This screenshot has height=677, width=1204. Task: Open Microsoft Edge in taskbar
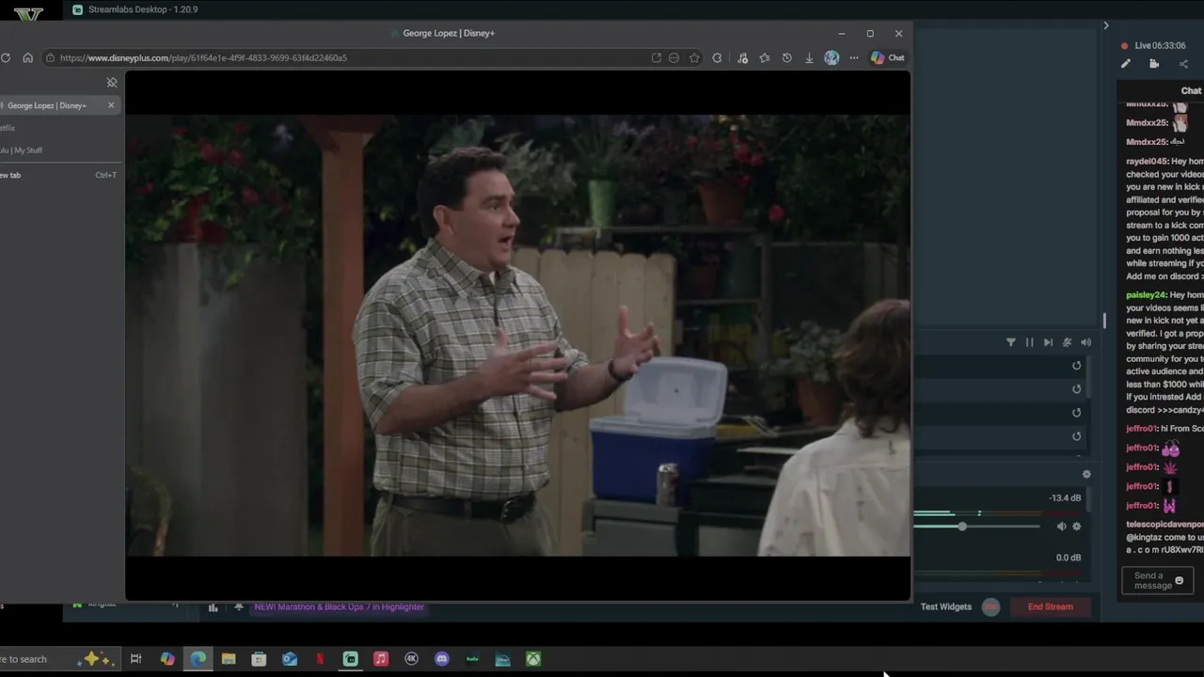pos(198,659)
